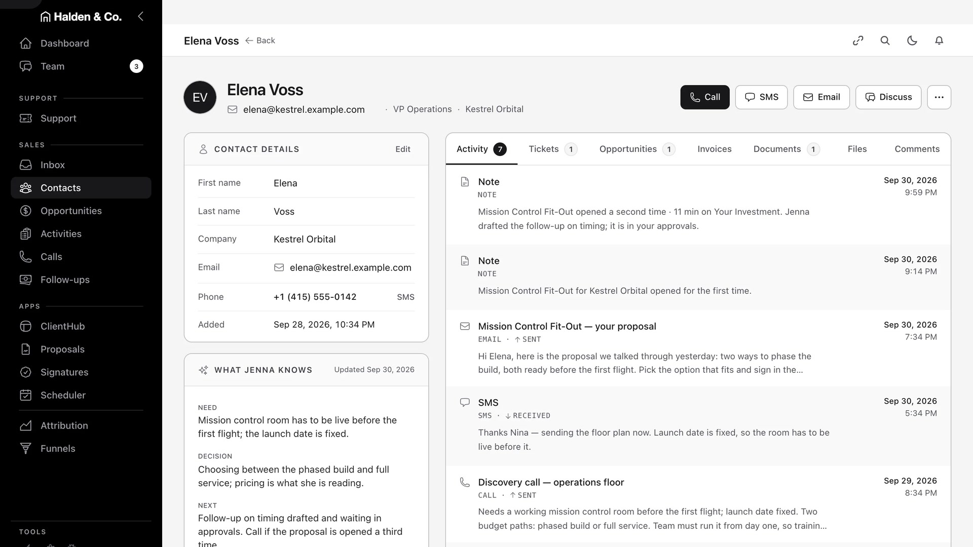Open the received SMS activity entry
The image size is (973, 547).
click(x=698, y=426)
